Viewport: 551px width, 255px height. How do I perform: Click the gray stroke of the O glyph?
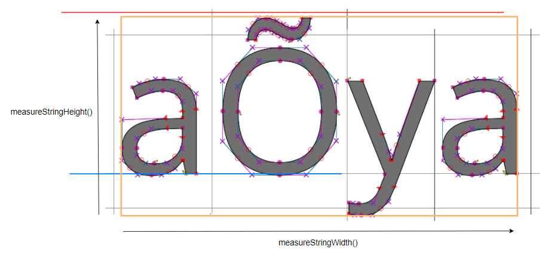point(232,112)
